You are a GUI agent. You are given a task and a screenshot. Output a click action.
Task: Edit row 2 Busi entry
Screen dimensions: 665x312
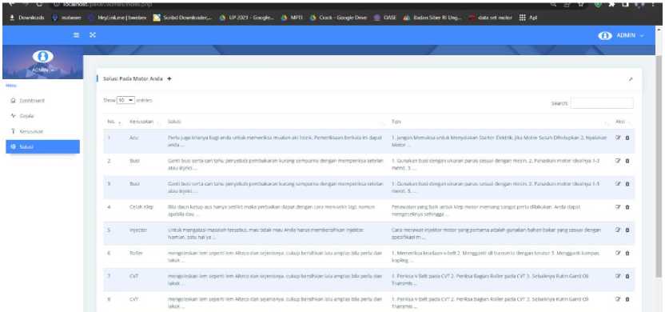point(619,161)
